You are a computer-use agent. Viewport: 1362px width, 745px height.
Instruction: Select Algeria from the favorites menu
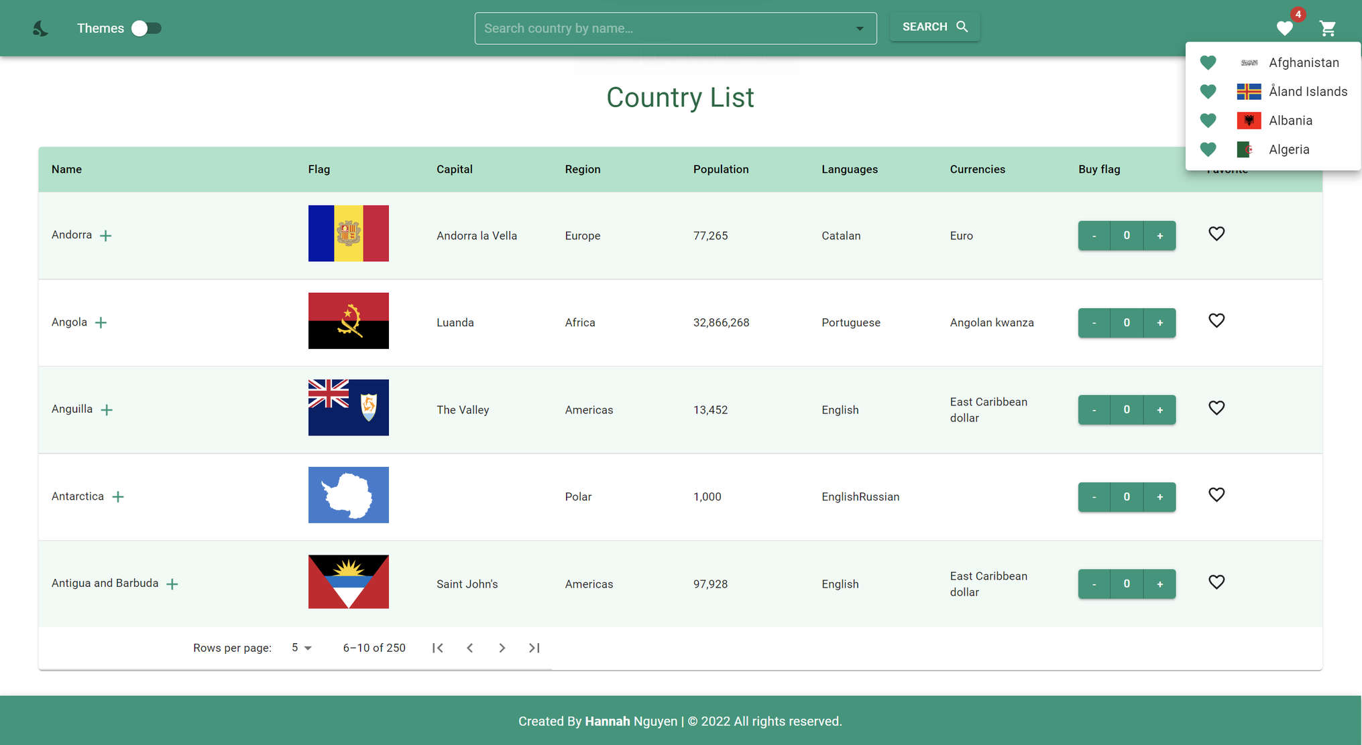1289,149
